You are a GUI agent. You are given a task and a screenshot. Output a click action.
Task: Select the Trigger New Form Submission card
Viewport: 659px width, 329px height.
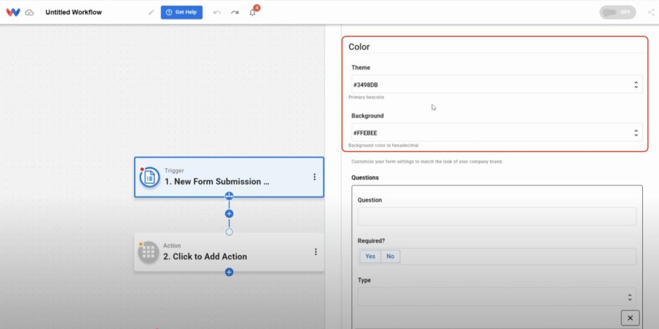coord(229,177)
